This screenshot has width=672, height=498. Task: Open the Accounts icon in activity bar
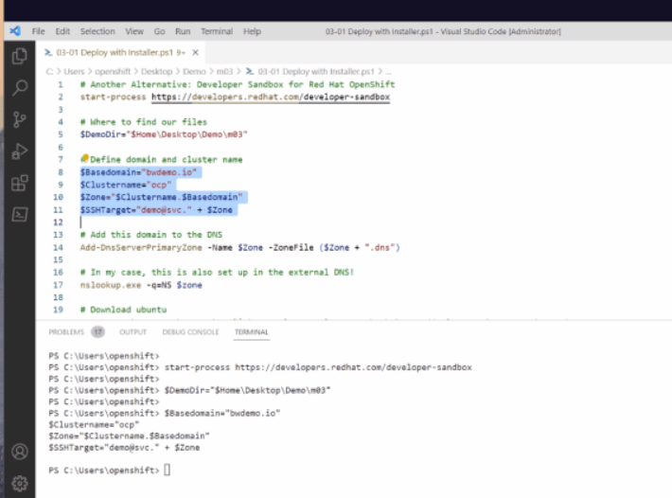click(x=19, y=452)
